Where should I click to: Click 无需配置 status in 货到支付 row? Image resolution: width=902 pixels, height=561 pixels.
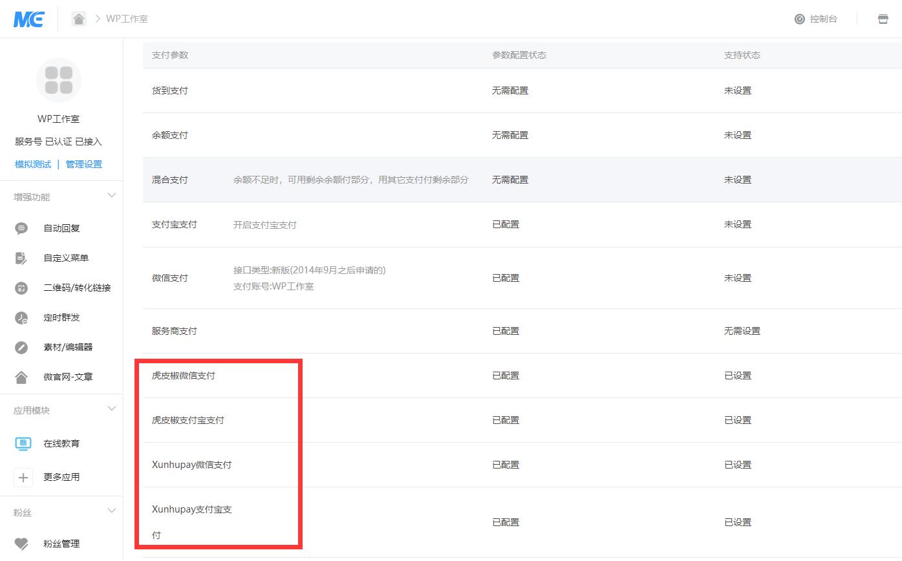pyautogui.click(x=510, y=90)
